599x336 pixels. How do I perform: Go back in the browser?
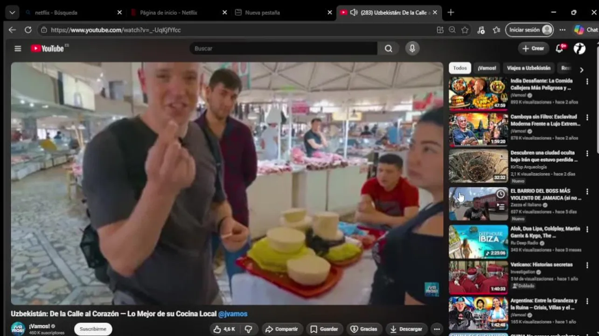(x=12, y=30)
